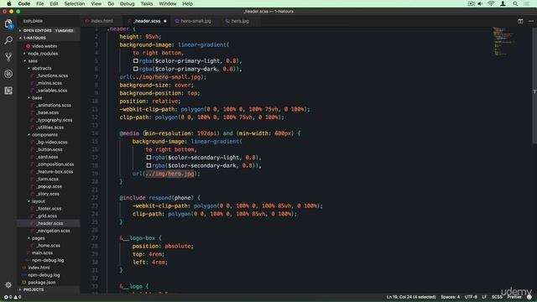Screen dimensions: 537x302
Task: Click color swatch for $color-primary-dark rgba
Action: (x=136, y=69)
